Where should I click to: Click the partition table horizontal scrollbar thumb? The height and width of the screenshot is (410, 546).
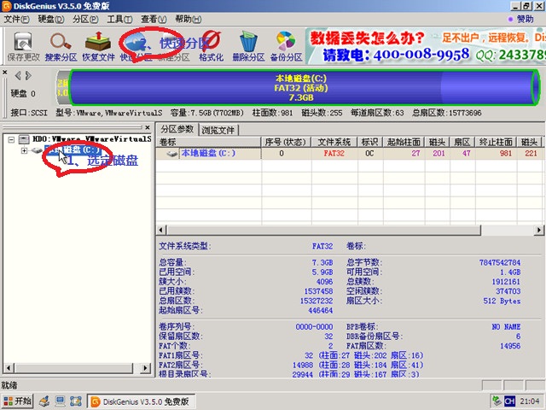click(324, 230)
